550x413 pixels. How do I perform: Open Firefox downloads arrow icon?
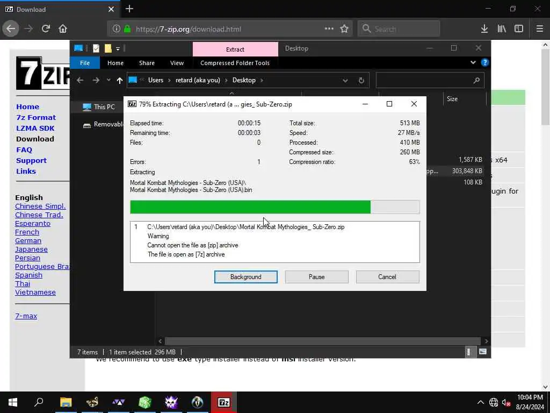484,29
